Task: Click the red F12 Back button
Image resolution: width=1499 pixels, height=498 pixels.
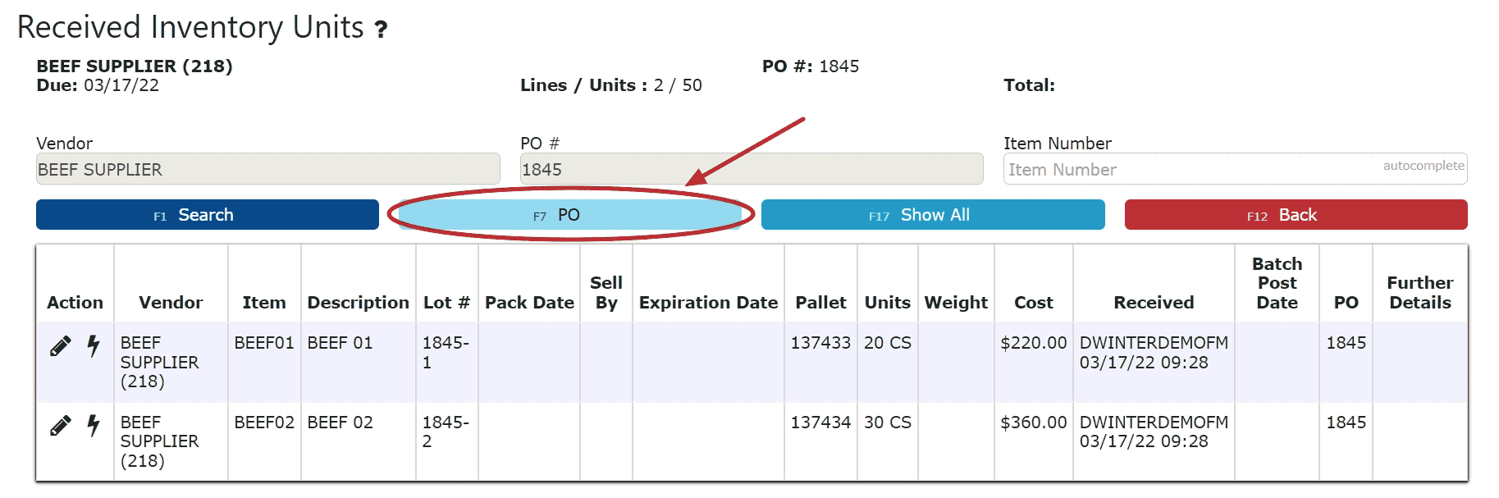Action: [x=1296, y=215]
